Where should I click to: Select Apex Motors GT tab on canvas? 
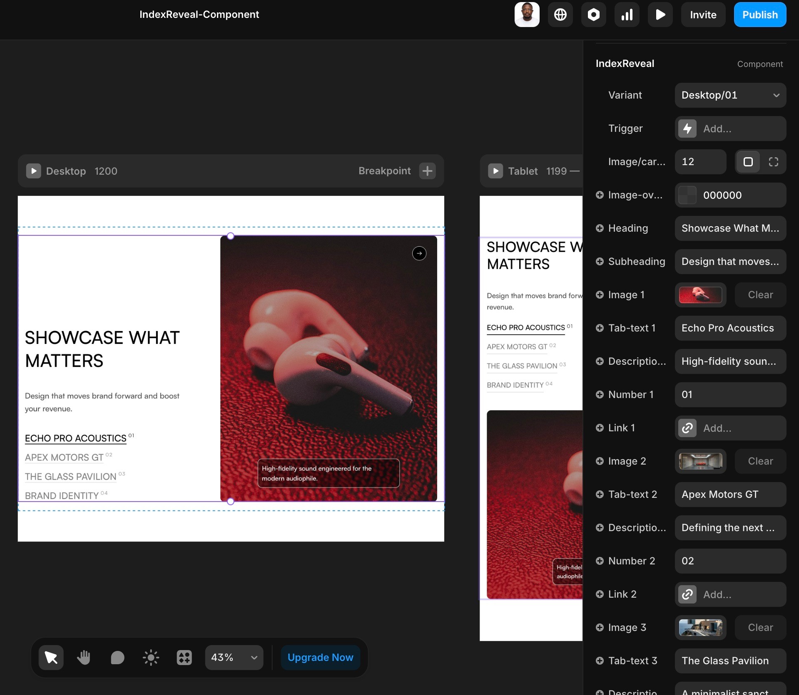pos(64,458)
